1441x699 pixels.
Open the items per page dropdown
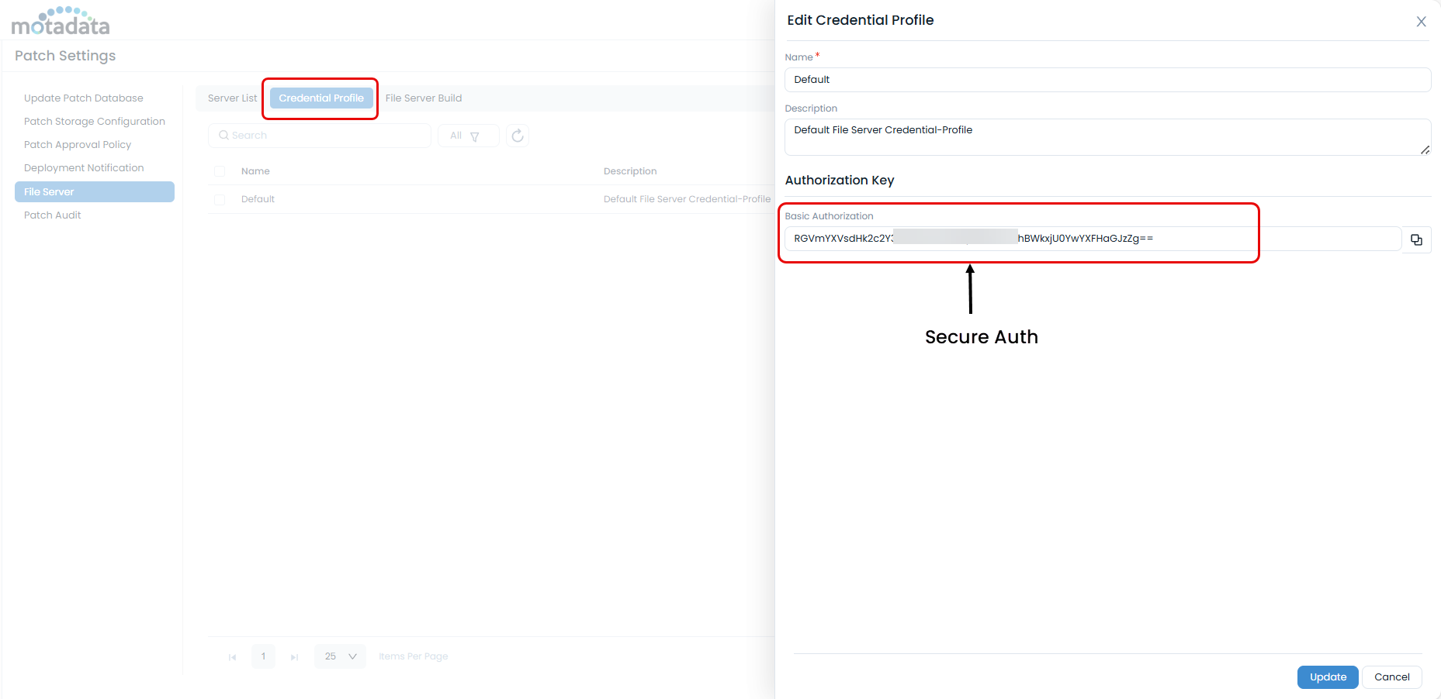click(340, 656)
